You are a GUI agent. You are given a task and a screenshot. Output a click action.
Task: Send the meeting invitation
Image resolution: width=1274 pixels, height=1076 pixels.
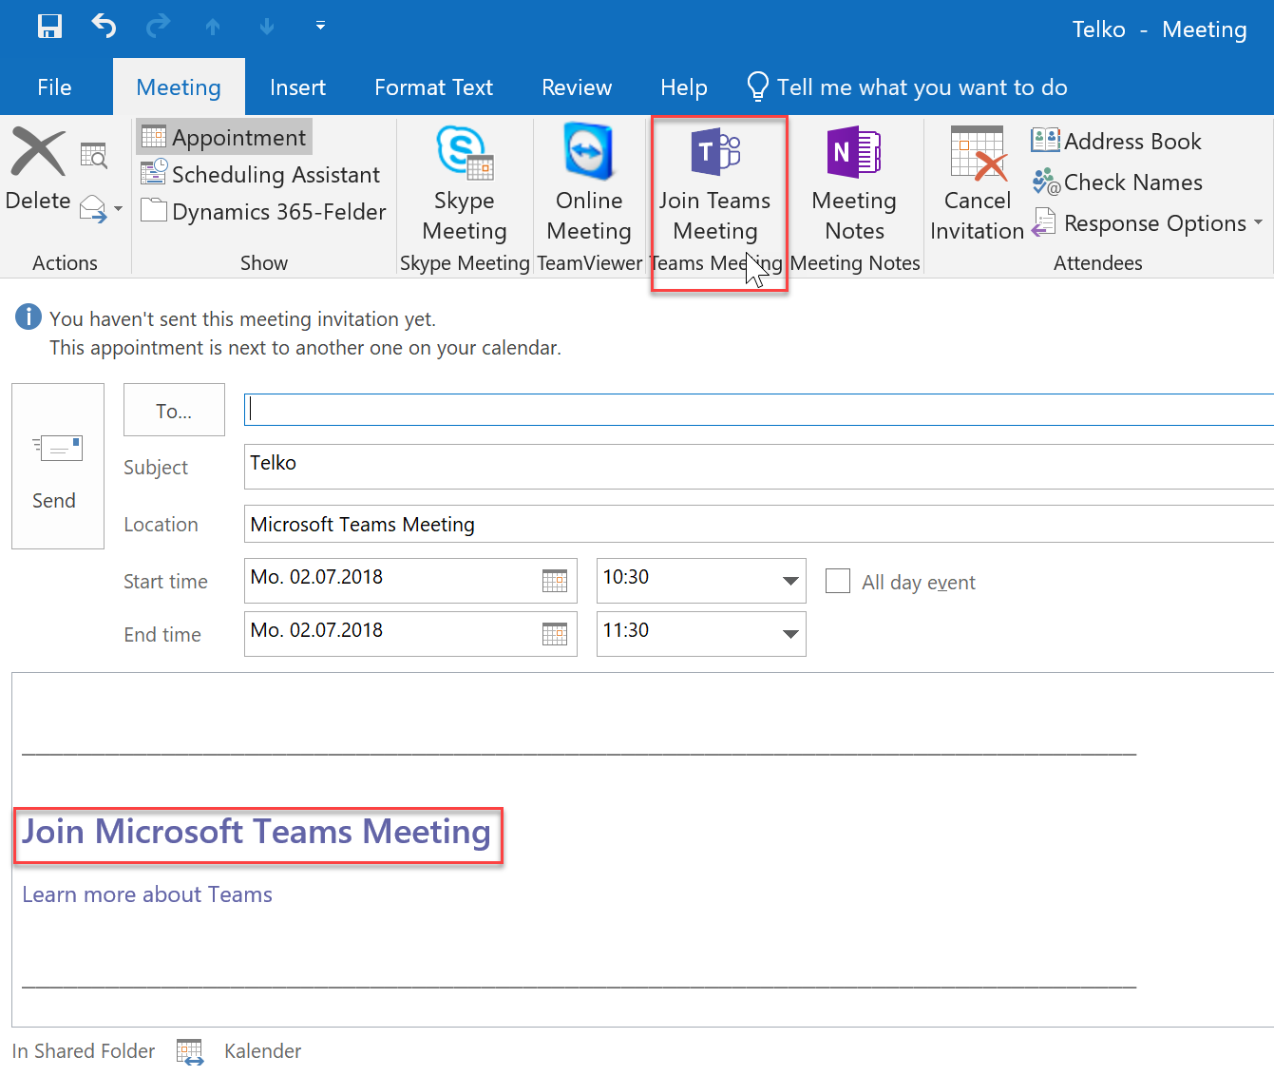(x=58, y=466)
